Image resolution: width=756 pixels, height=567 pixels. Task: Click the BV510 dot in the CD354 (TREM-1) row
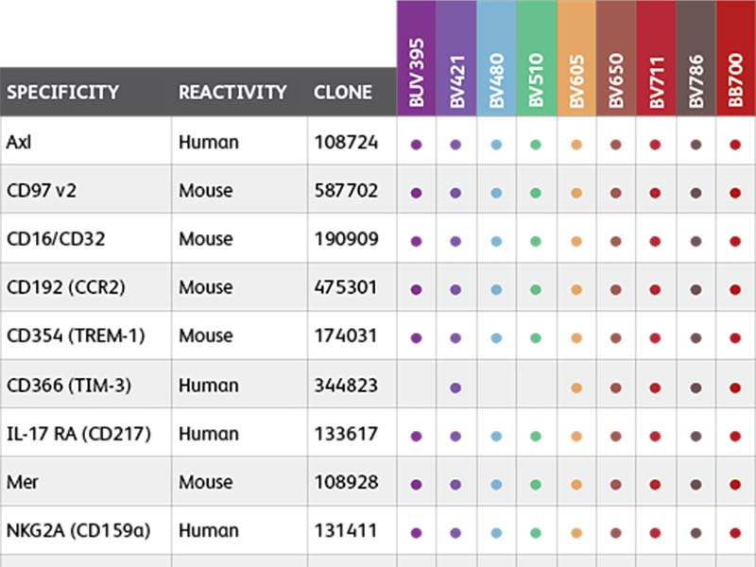536,338
